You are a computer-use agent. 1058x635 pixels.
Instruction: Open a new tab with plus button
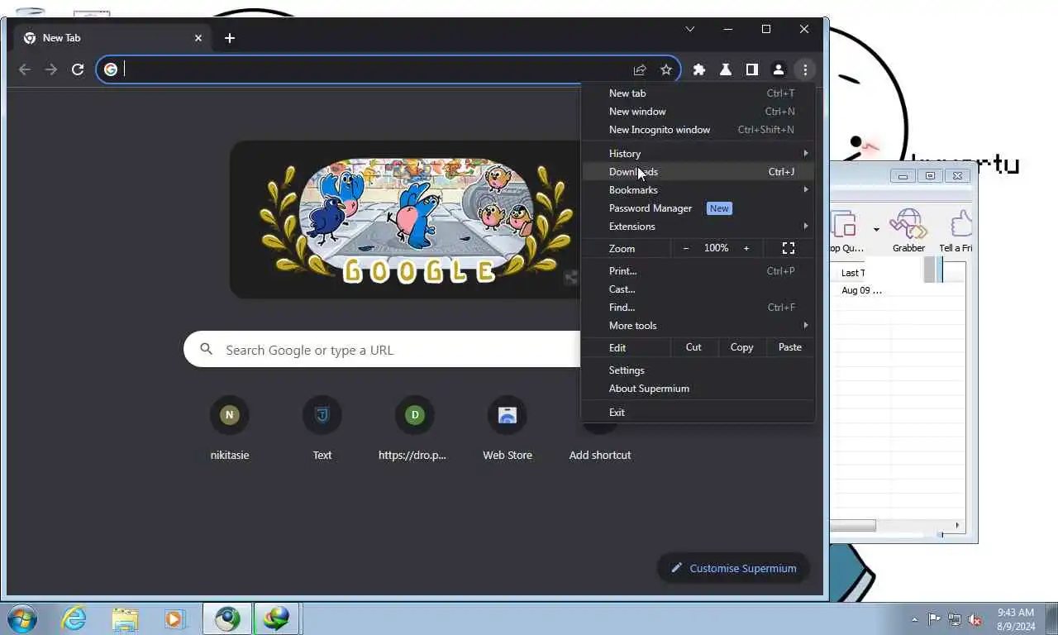point(230,38)
